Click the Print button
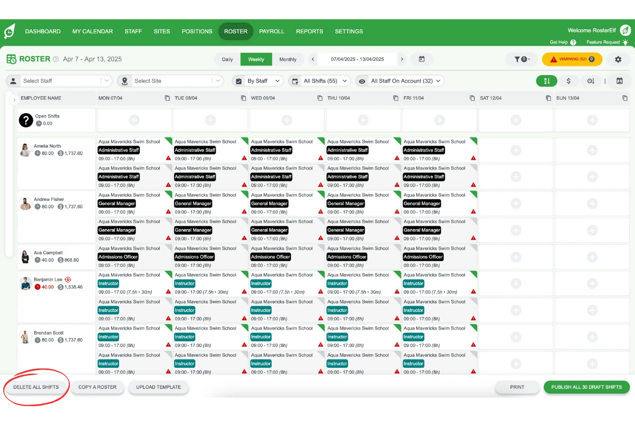635x423 pixels. click(517, 387)
